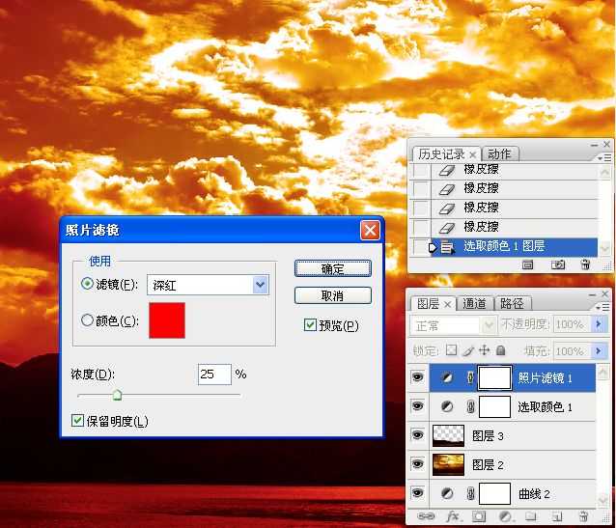Click the 取消 button

[332, 295]
